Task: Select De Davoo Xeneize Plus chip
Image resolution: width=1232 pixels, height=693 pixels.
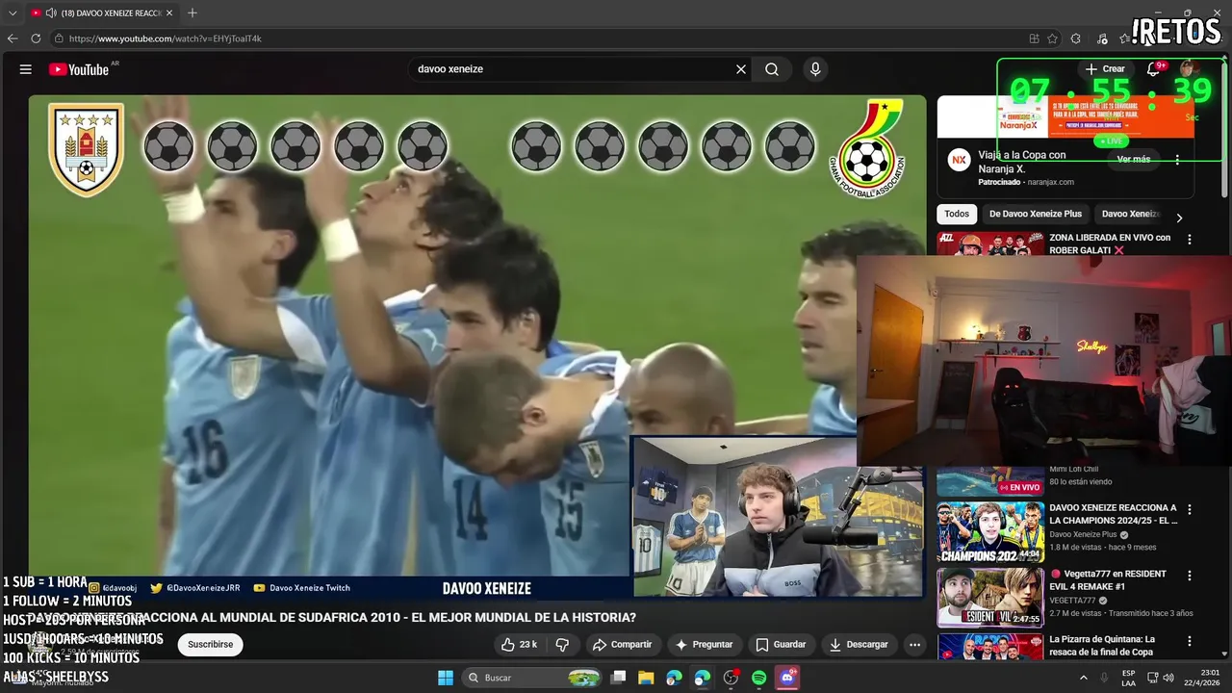Action: (x=1036, y=214)
